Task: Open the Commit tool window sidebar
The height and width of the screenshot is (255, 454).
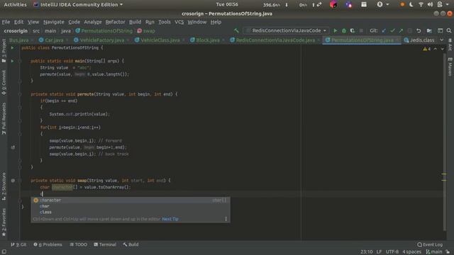Action: click(4, 83)
